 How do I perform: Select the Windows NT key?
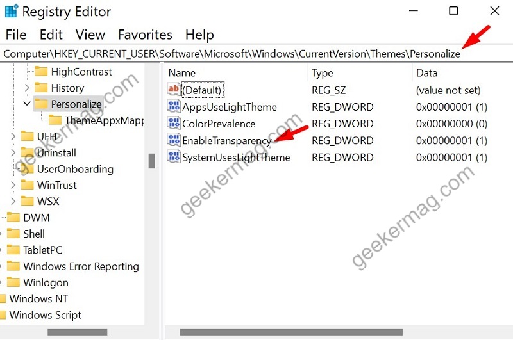pos(38,298)
